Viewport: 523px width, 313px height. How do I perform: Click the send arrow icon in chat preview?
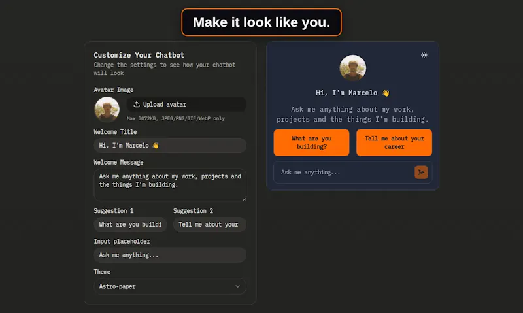coord(421,173)
